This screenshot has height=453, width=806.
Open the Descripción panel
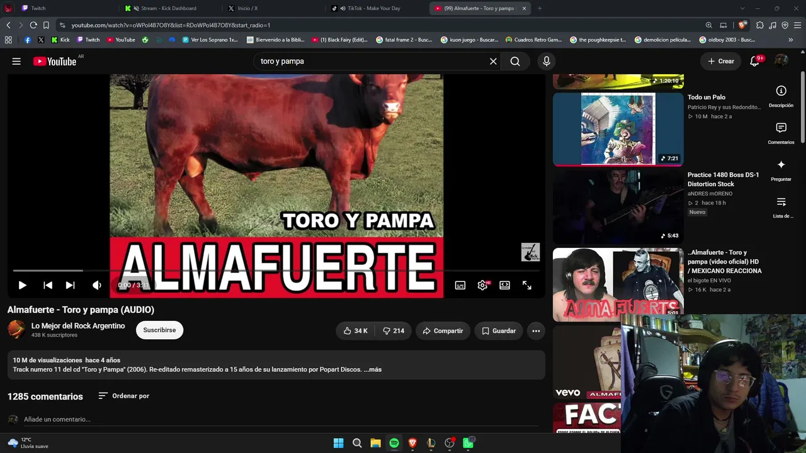[781, 96]
